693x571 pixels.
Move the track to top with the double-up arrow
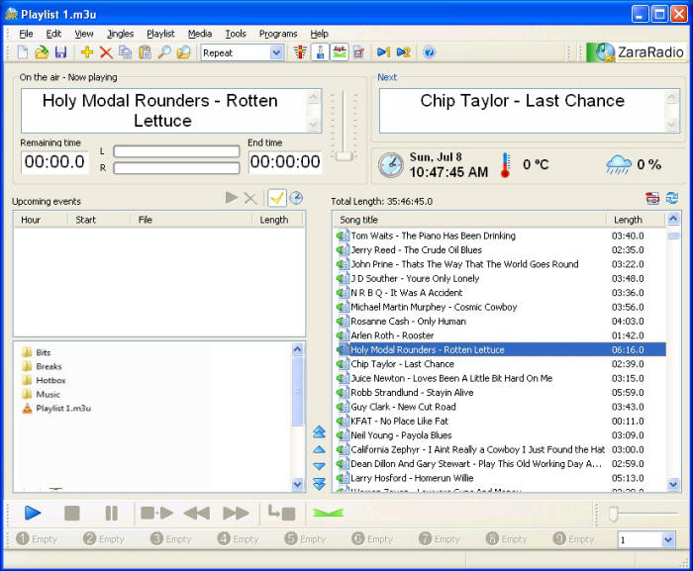click(x=319, y=431)
